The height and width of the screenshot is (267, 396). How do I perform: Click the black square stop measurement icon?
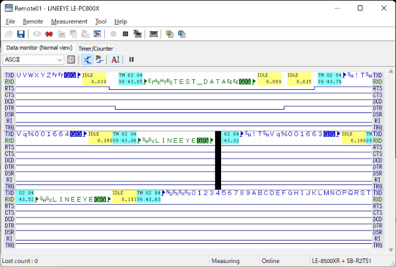click(x=125, y=34)
